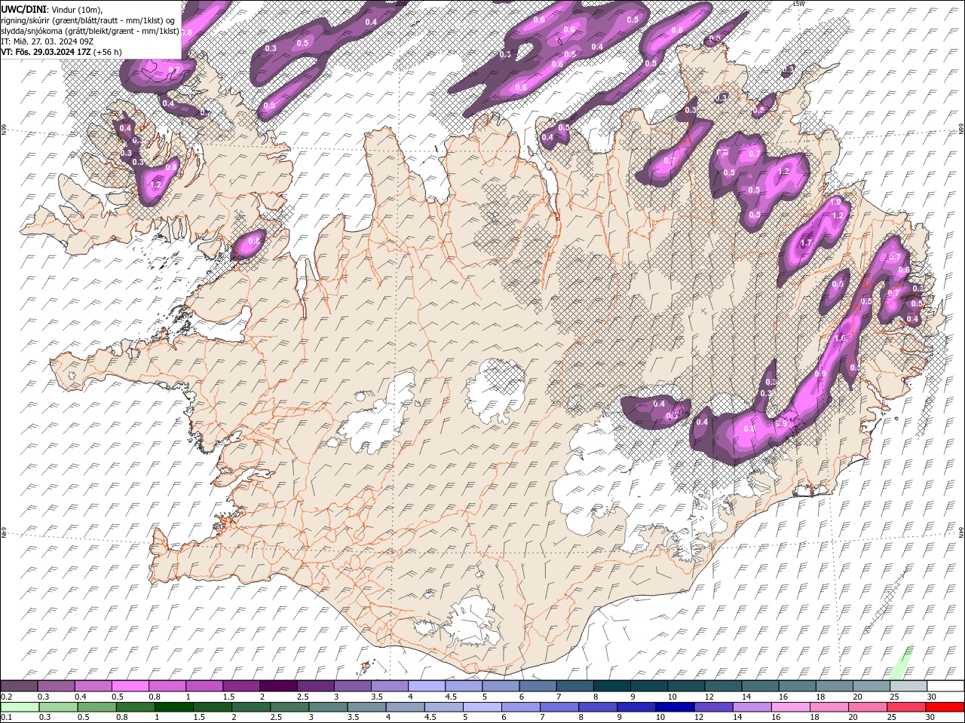Click the pale gray 25 swatch in upper scale
The height and width of the screenshot is (723, 965).
pos(908,686)
